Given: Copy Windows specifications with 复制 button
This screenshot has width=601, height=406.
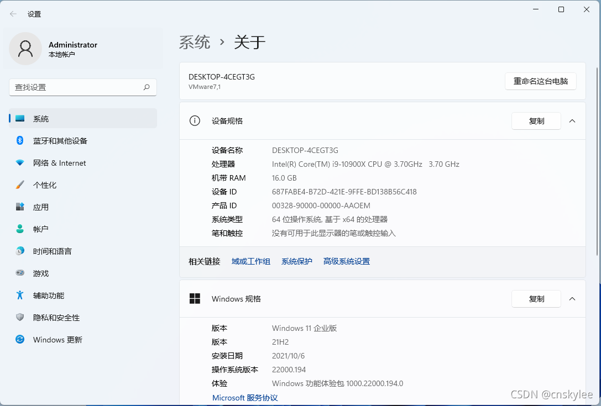Looking at the screenshot, I should pos(536,299).
